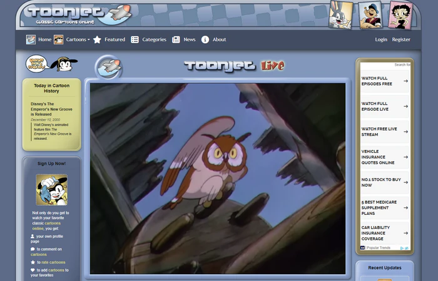Click 'Car Liability Insurance Coverage' ad

pyautogui.click(x=385, y=233)
